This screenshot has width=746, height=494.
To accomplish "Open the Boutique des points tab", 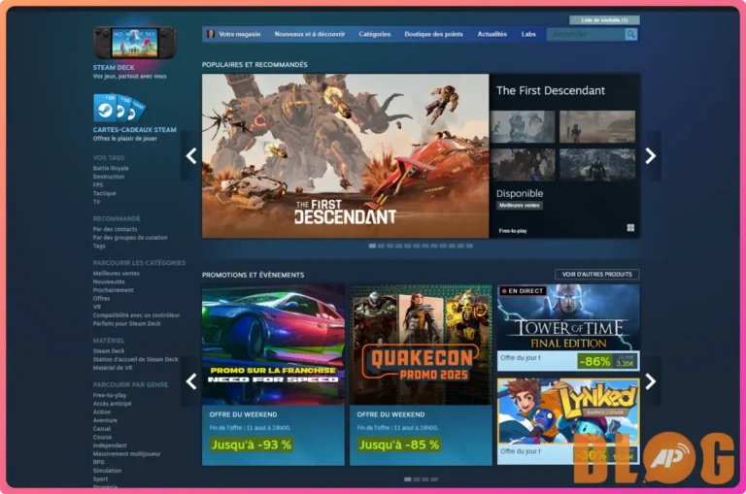I will (434, 34).
